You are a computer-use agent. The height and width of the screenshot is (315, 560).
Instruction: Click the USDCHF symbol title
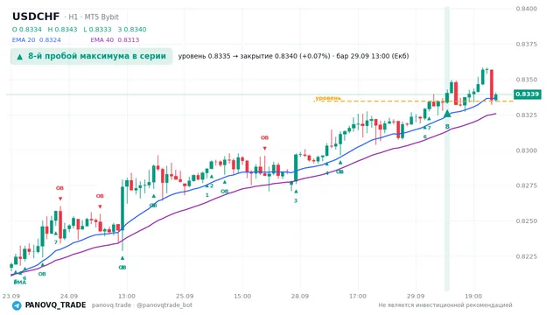click(x=36, y=17)
